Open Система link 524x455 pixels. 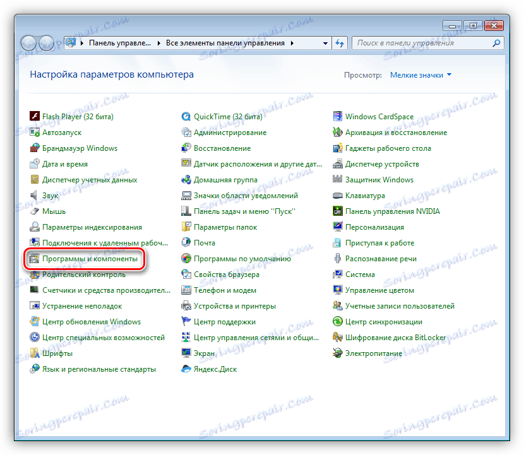pos(360,275)
